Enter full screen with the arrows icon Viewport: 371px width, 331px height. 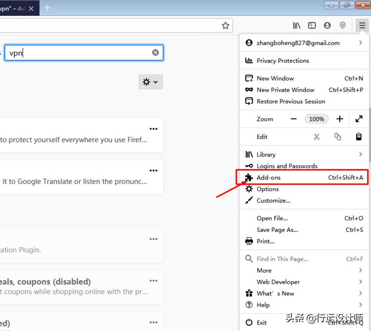click(359, 119)
